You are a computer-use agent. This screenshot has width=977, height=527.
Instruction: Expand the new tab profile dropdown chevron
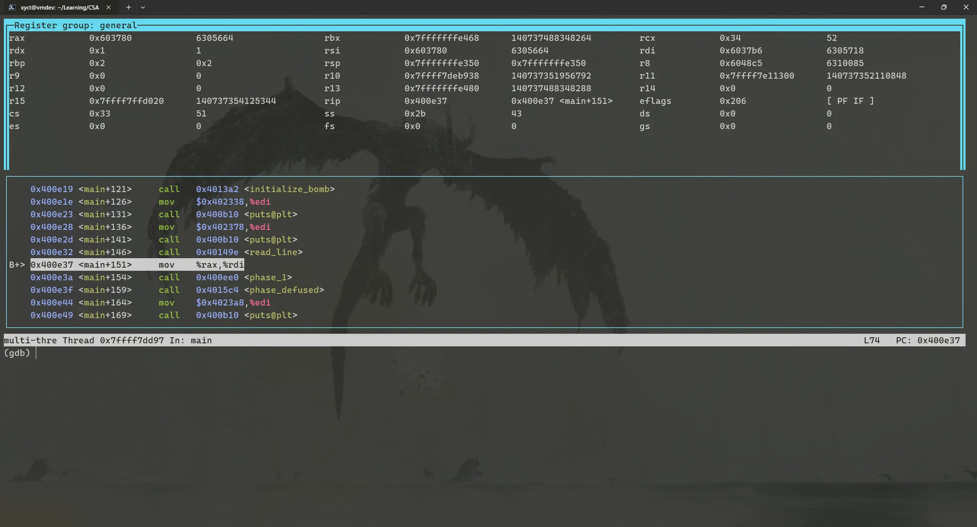click(x=143, y=7)
